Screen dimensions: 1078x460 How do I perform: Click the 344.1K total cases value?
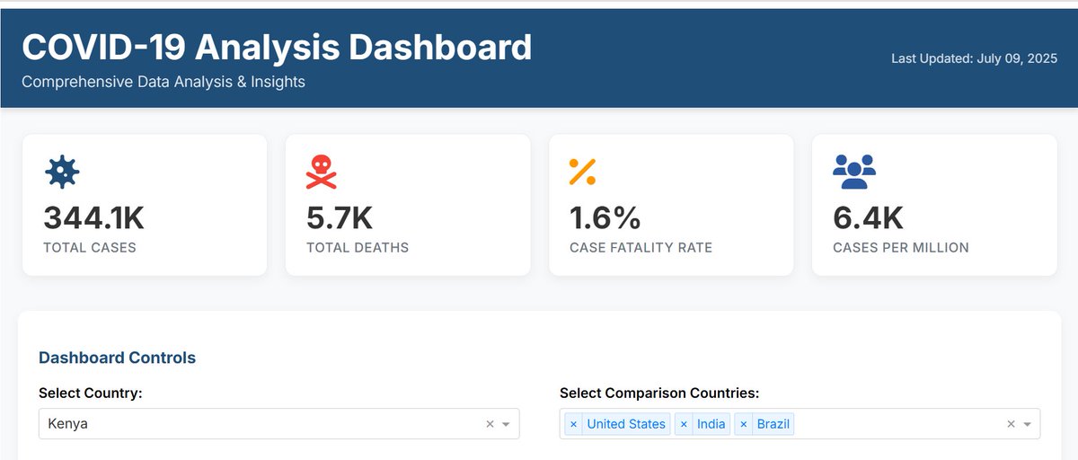click(x=93, y=217)
